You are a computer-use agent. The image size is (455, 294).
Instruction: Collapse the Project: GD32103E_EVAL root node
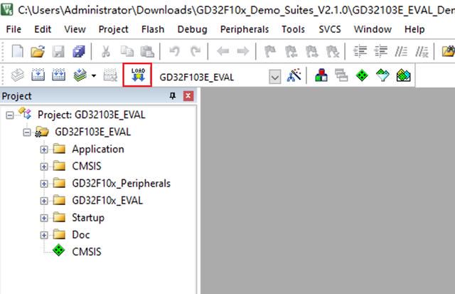coord(9,115)
